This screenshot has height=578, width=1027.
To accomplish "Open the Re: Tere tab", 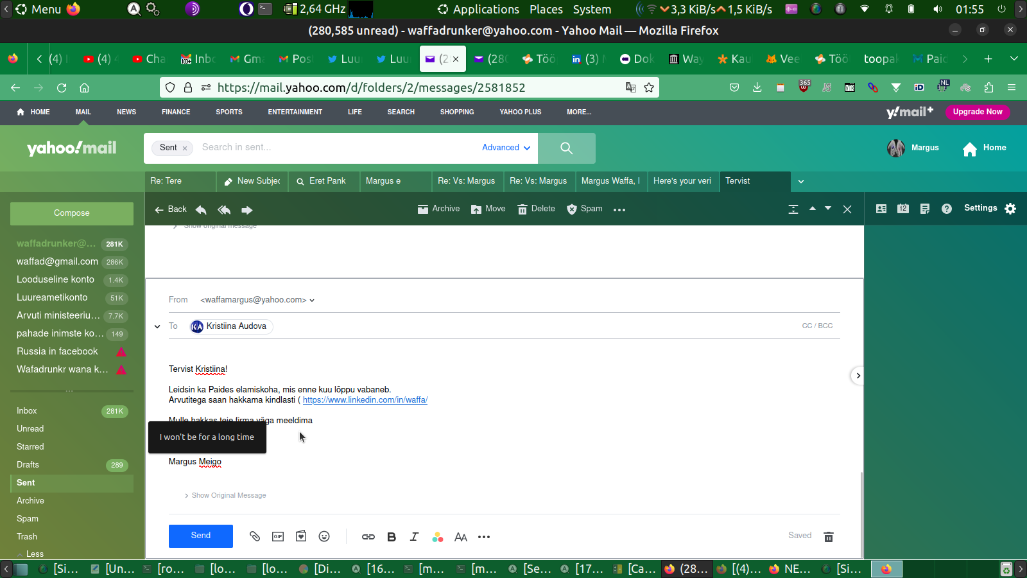I will 180,181.
